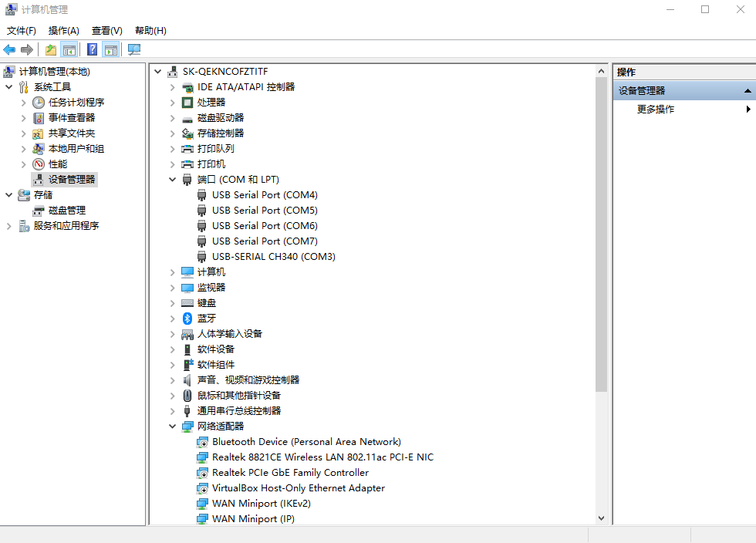Image resolution: width=756 pixels, height=543 pixels.
Task: Toggle the show/hide console tree button
Action: (x=69, y=49)
